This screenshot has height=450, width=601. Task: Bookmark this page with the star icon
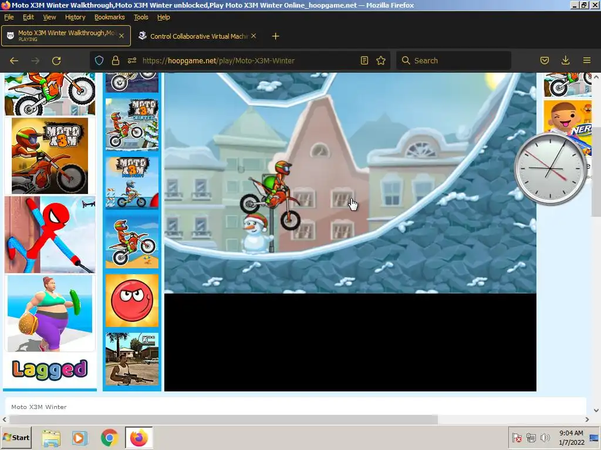tap(380, 60)
